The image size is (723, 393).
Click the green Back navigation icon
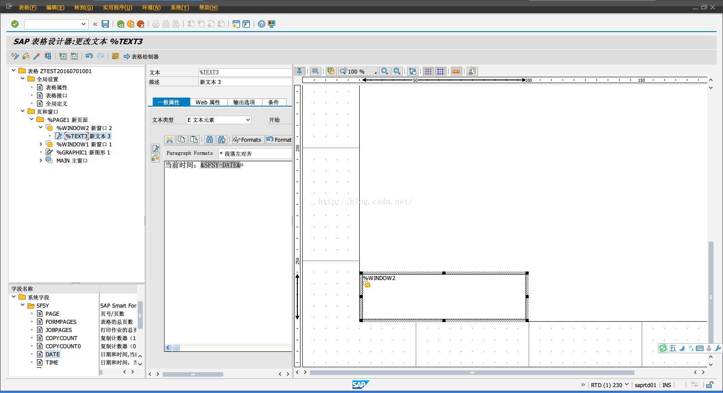point(121,24)
